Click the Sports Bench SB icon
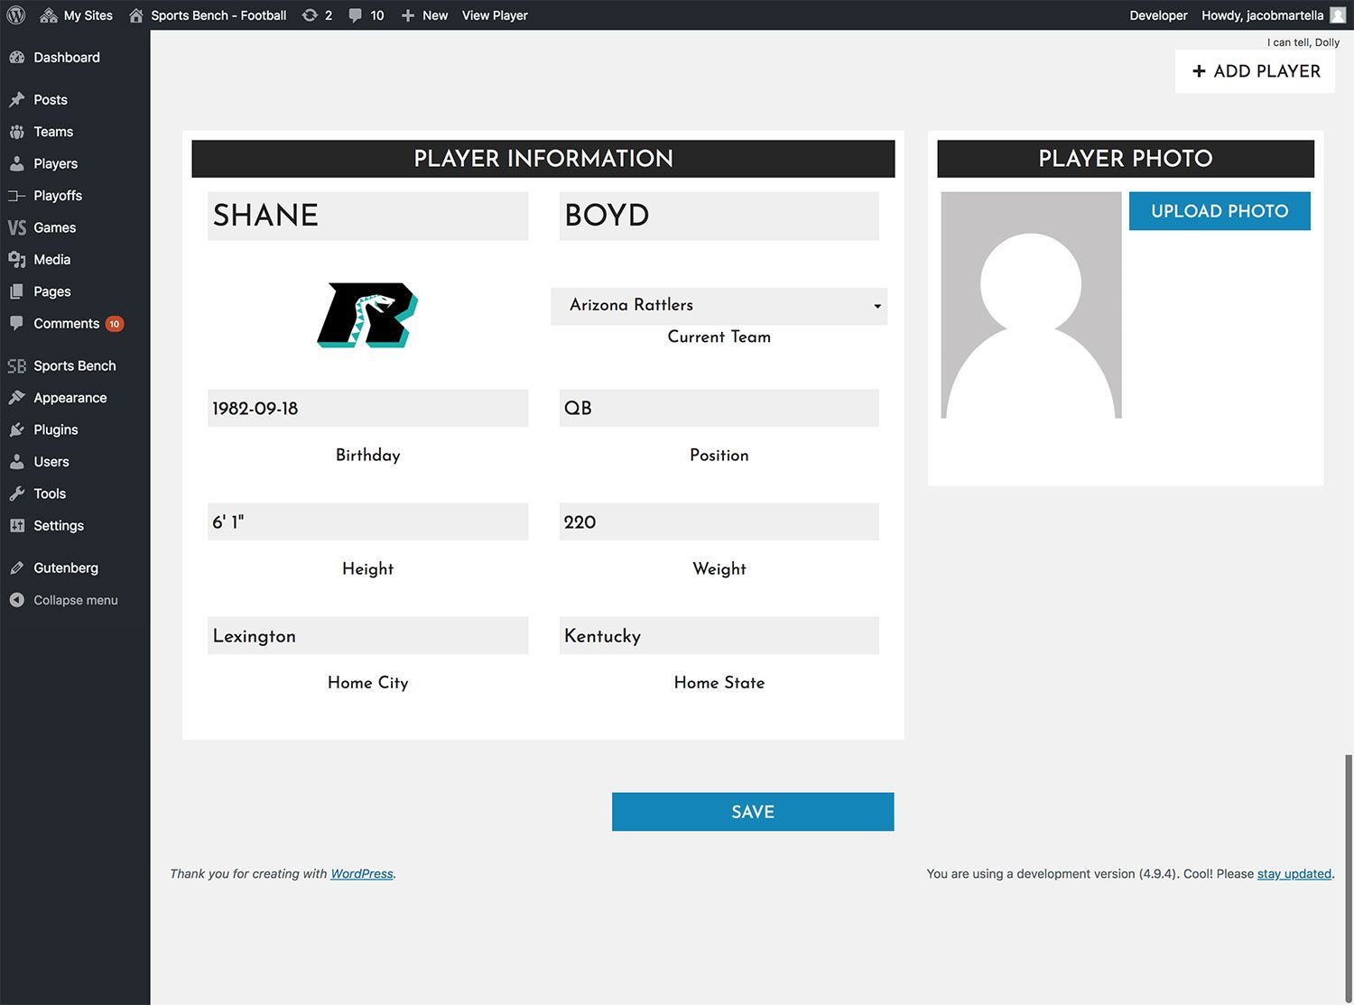 click(17, 366)
